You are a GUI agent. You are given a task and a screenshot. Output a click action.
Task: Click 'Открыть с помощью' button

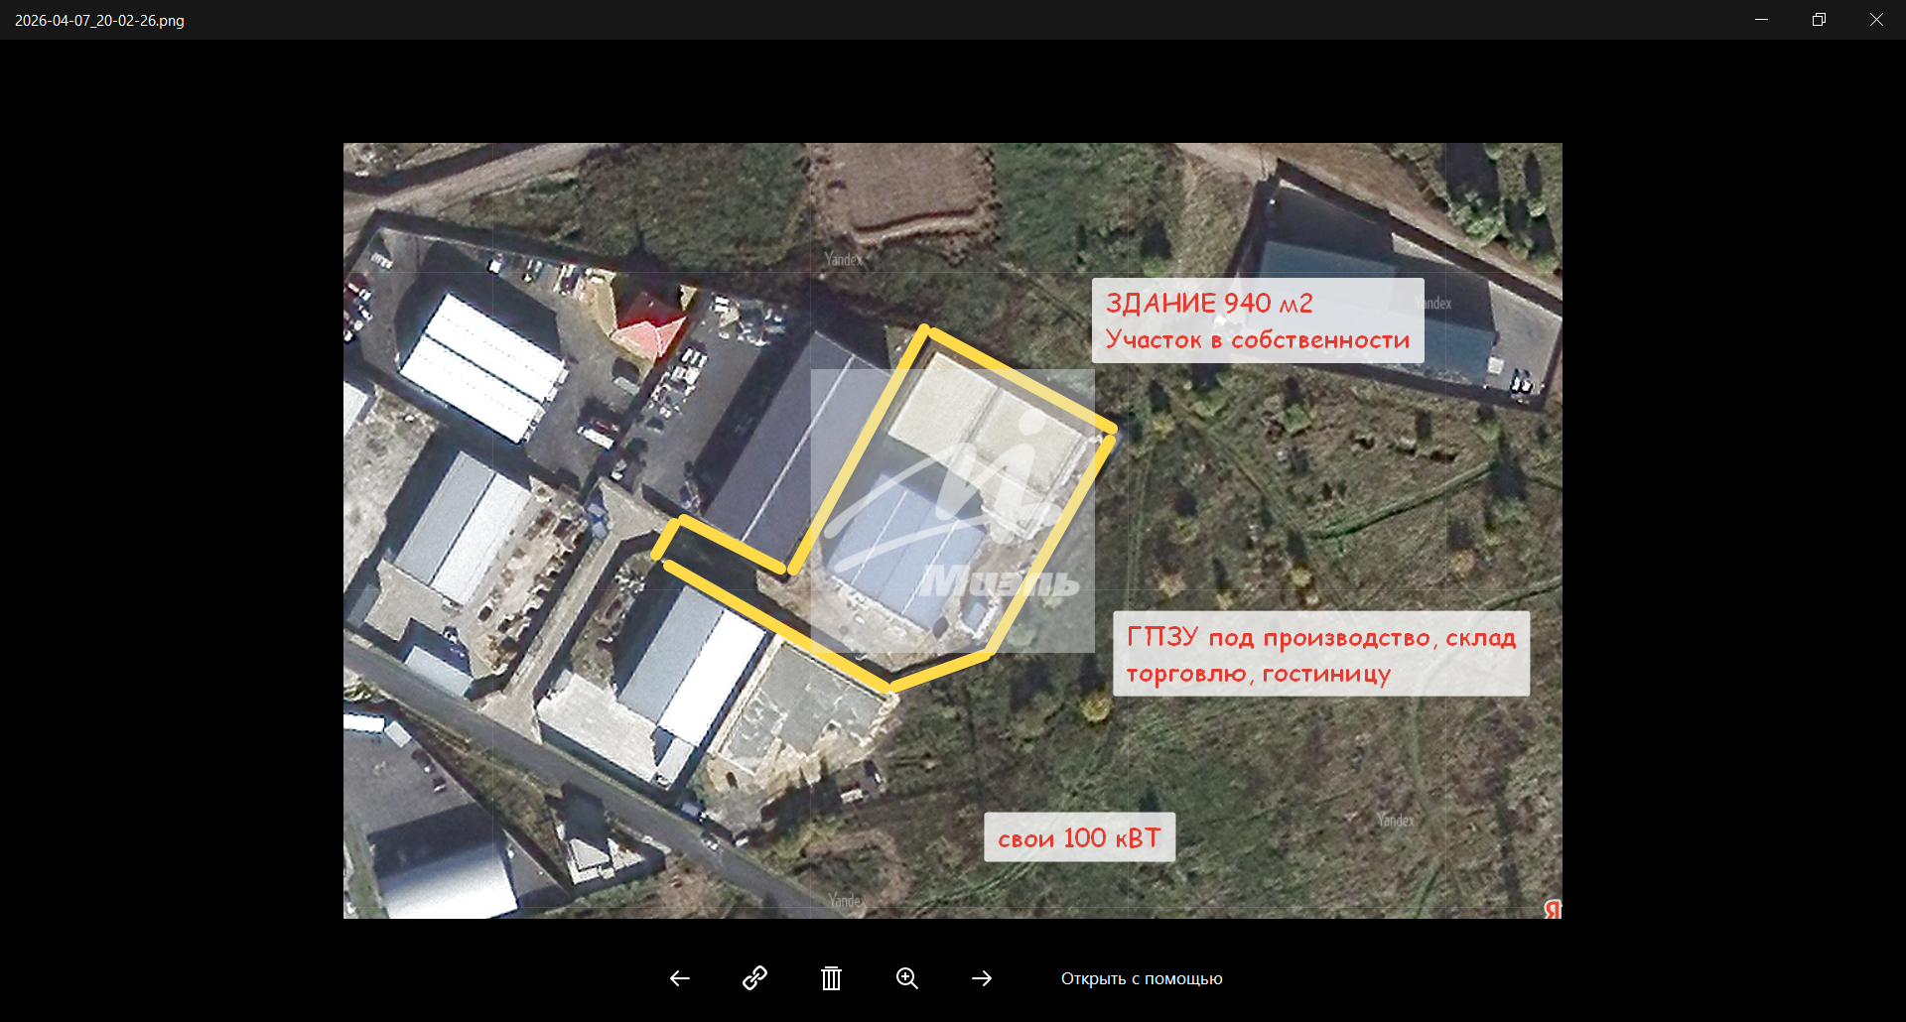pyautogui.click(x=1142, y=978)
